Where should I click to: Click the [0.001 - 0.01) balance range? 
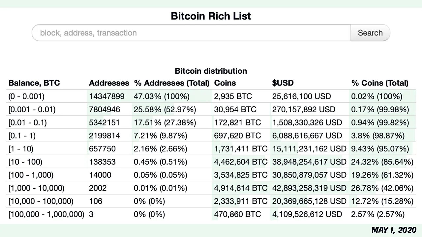32,109
